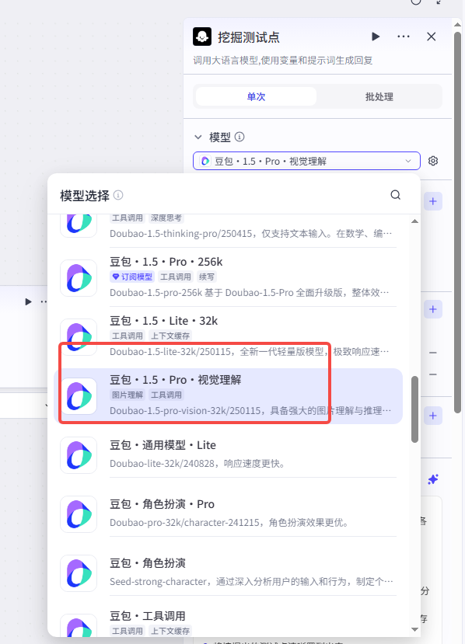465x644 pixels.
Task: Click the 上下文缓存 tag under Lite 32k
Action: pyautogui.click(x=170, y=336)
